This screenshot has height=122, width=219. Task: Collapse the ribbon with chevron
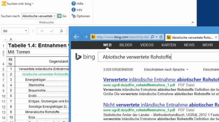click(x=193, y=22)
